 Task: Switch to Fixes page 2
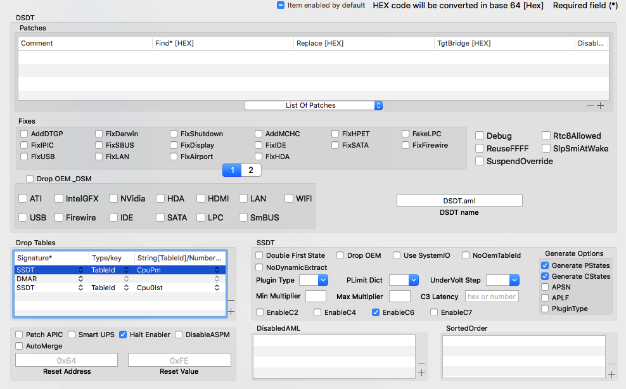pyautogui.click(x=251, y=170)
